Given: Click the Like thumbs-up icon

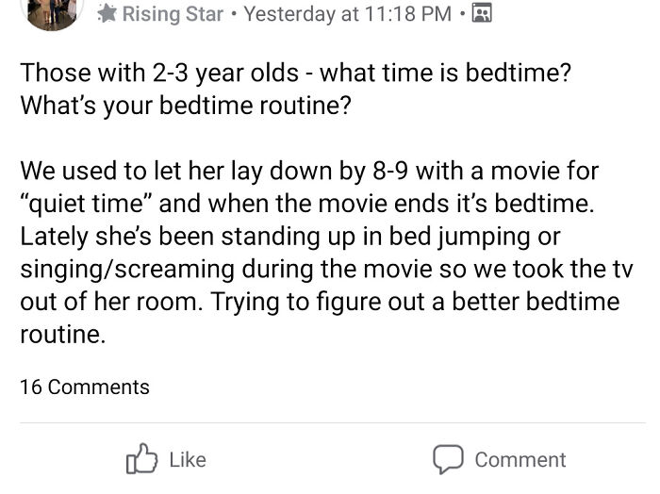Looking at the screenshot, I should point(141,459).
